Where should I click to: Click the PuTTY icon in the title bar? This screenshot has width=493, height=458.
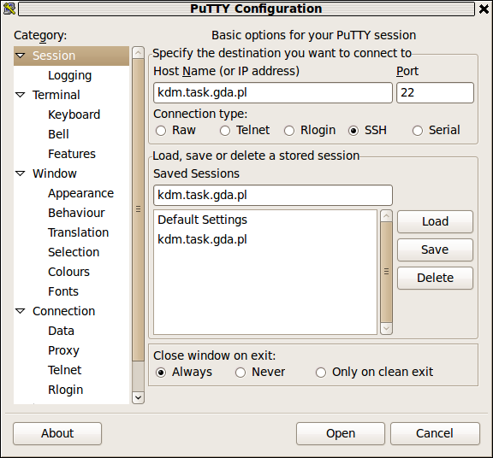(9, 9)
